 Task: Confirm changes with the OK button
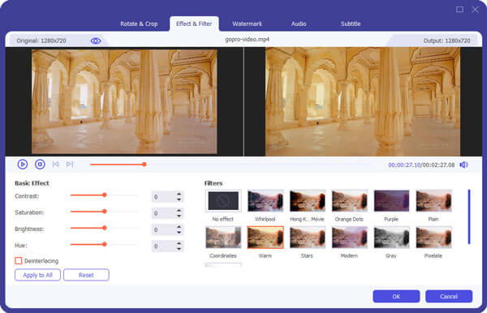point(396,296)
